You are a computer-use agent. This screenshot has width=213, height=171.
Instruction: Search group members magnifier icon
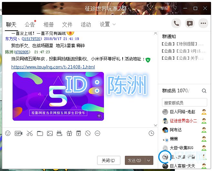[x=204, y=91]
